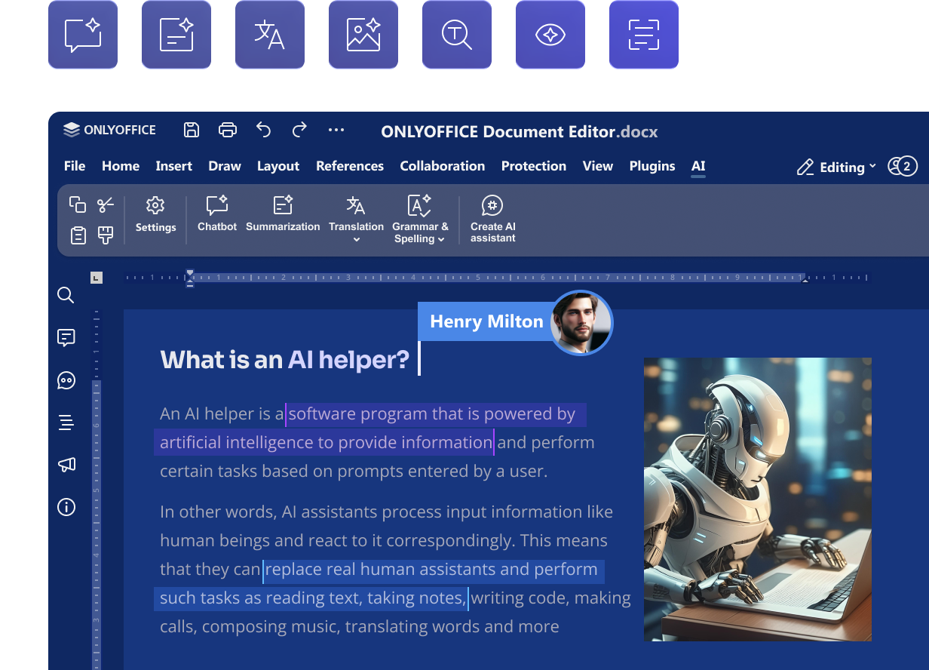Switch to the Draw tab
Screen dimensions: 929x670
[x=225, y=166]
